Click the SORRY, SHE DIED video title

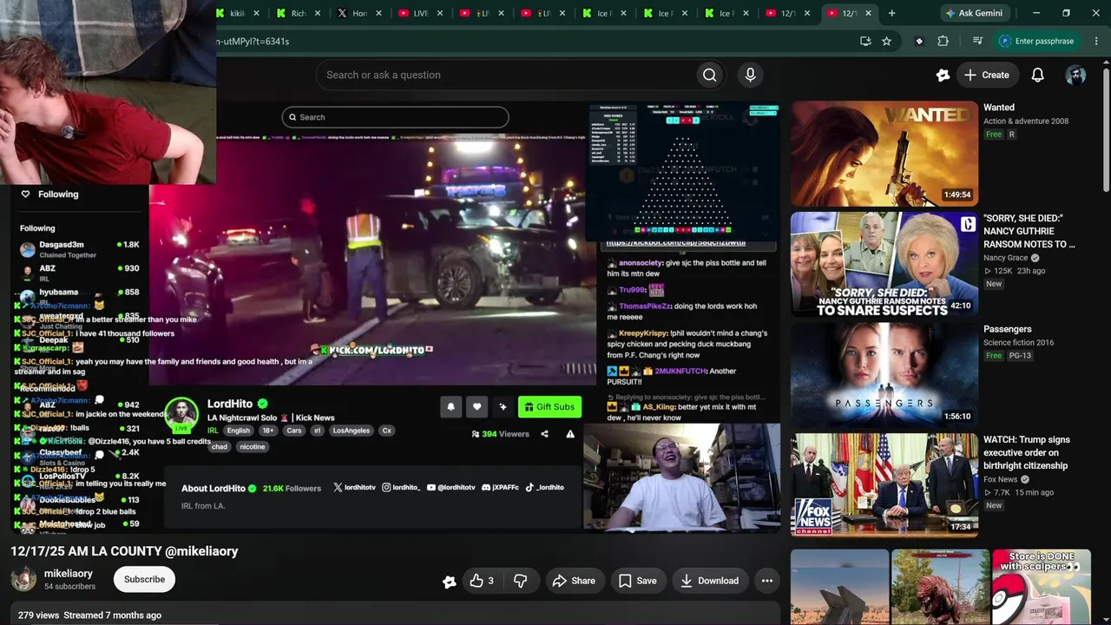coord(1029,231)
